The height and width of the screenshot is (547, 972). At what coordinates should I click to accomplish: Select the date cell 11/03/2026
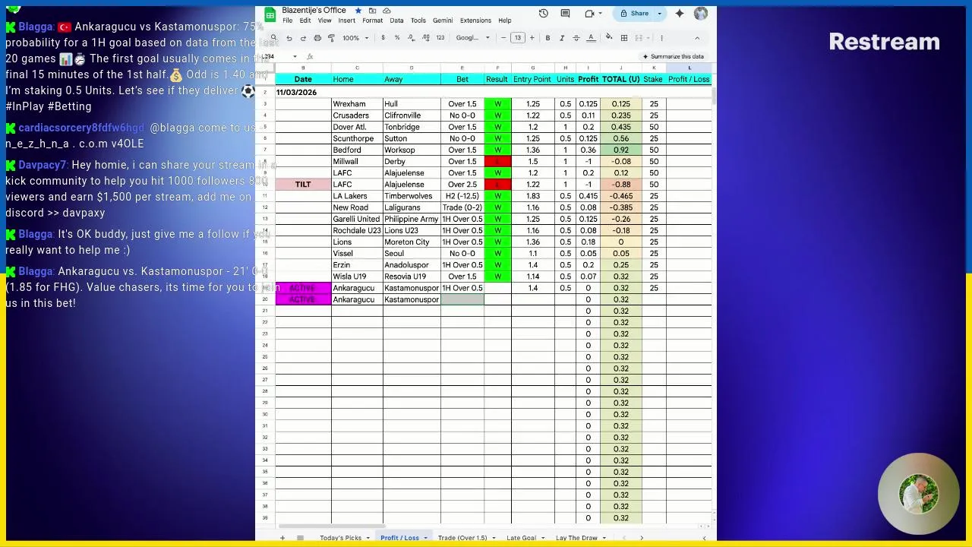tap(303, 92)
